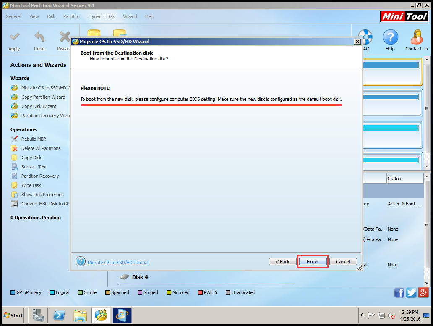Click the Logical legend color box
The width and height of the screenshot is (433, 326).
(52, 292)
